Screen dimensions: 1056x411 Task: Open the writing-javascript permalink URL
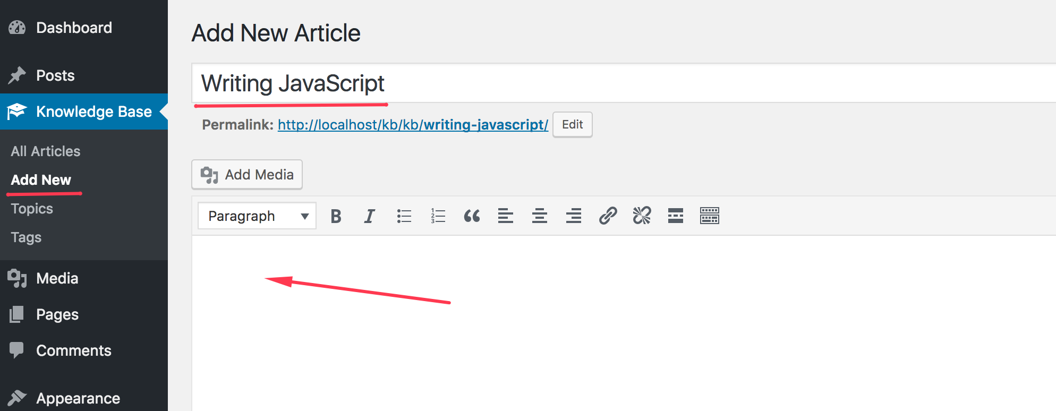(x=413, y=125)
